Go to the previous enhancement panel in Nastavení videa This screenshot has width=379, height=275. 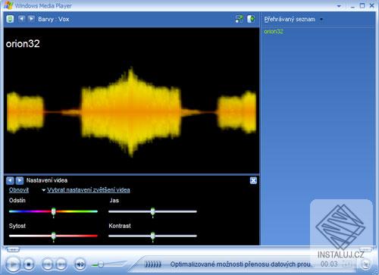[x=10, y=180]
